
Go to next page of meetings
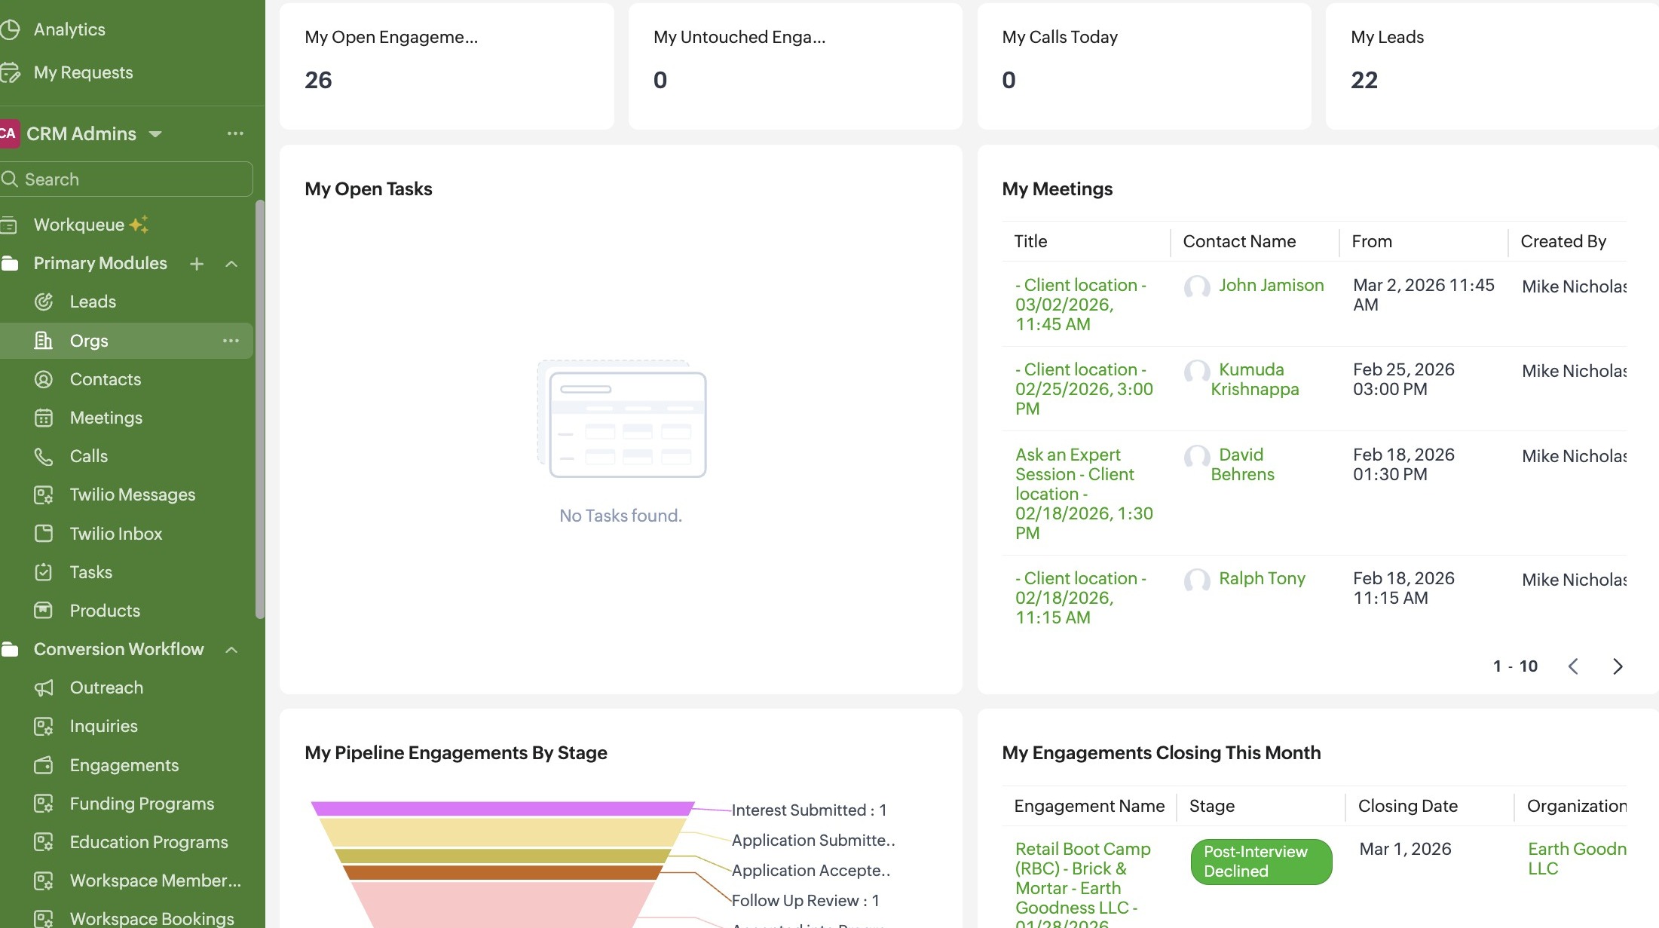[x=1618, y=666]
